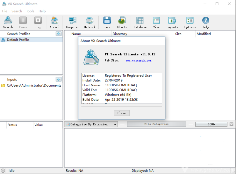Open the Help menu
This screenshot has width=236, height=174.
click(x=42, y=11)
